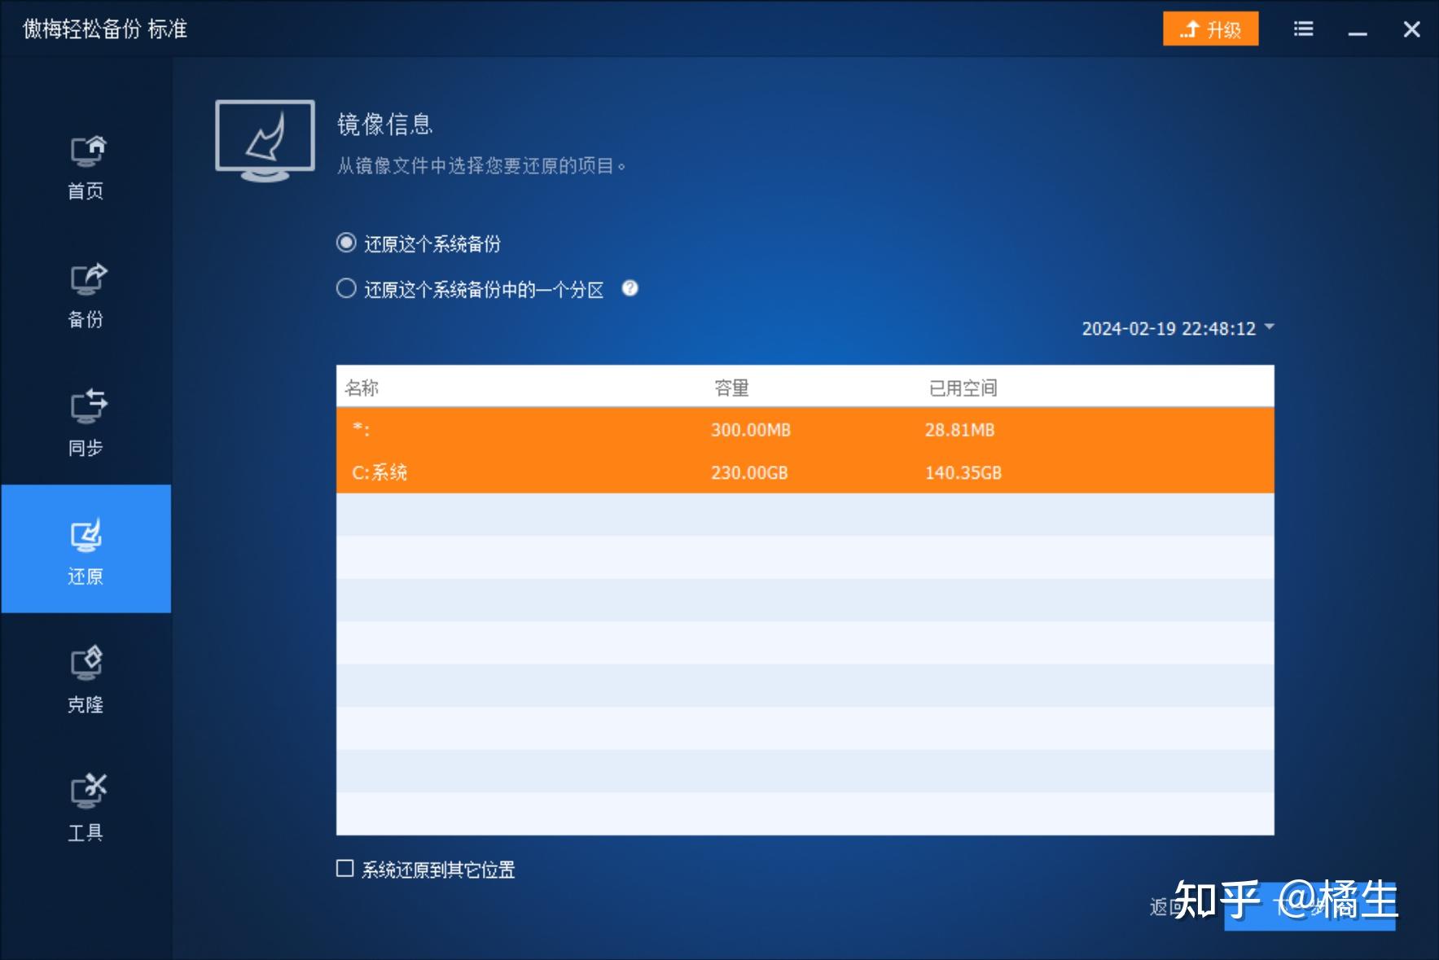Click the orange 升级 upgrade button

[1211, 28]
